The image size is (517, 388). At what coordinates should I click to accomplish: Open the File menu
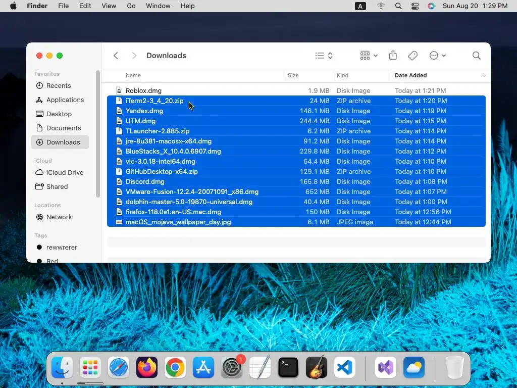click(x=63, y=6)
